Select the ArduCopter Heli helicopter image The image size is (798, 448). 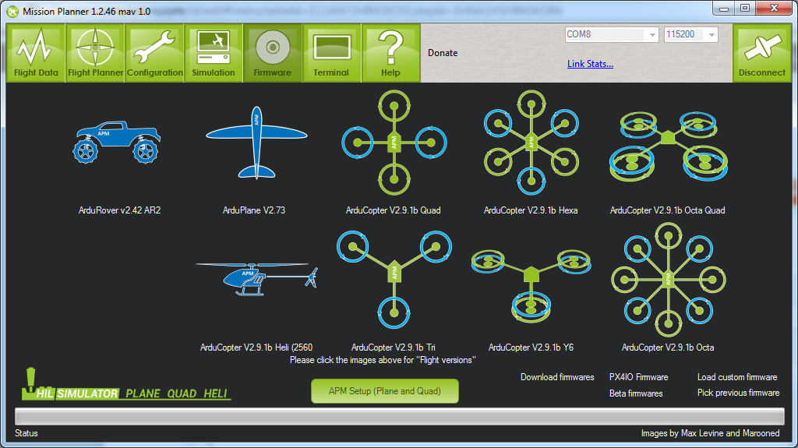[x=257, y=279]
